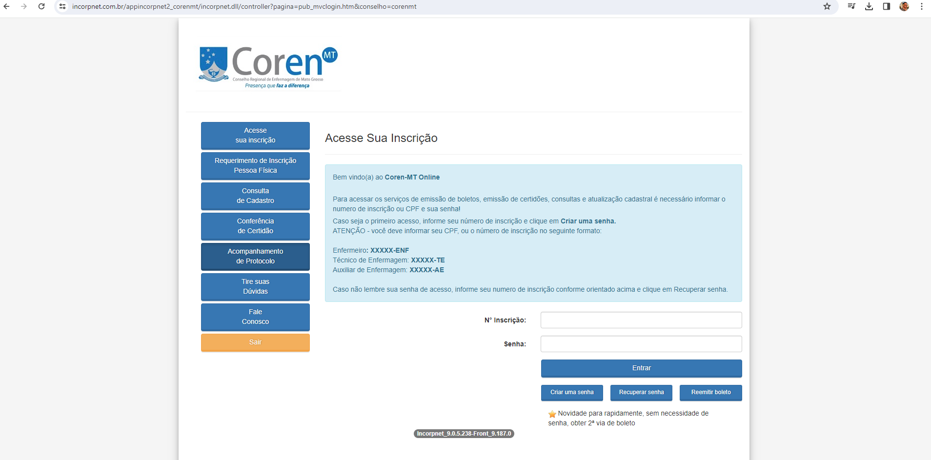Open Tire suas Dúvidas

(255, 287)
